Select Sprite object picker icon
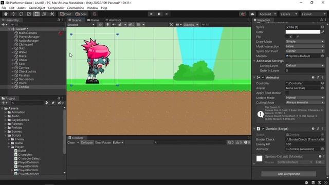 pyautogui.click(x=322, y=27)
